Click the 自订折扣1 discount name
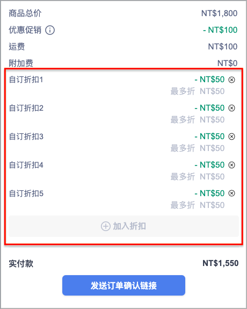Viewport: 247px width, 309px height. point(26,80)
